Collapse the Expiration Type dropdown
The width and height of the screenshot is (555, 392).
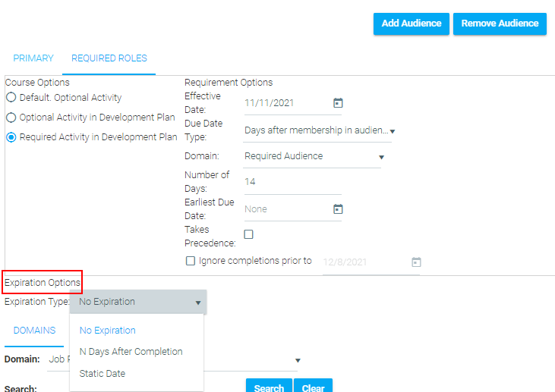138,302
